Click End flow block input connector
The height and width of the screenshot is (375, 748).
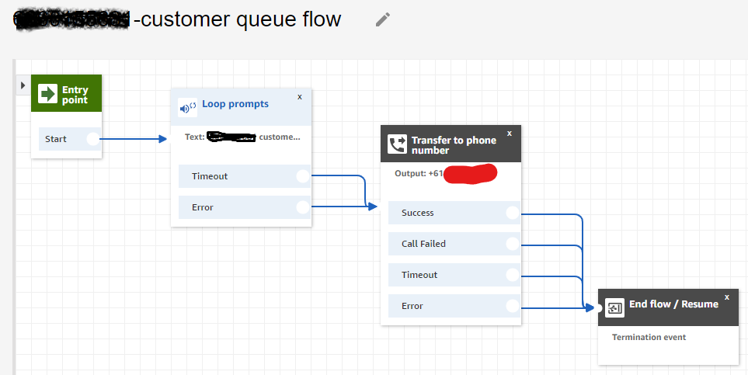pyautogui.click(x=599, y=307)
